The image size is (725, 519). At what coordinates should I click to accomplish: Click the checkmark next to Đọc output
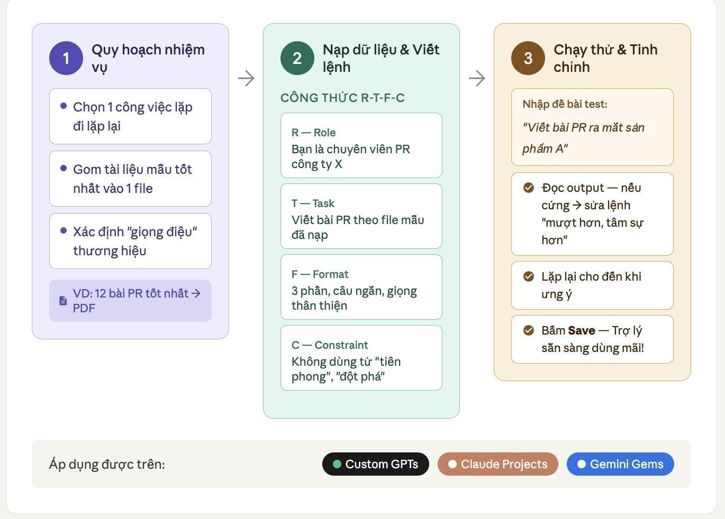529,188
